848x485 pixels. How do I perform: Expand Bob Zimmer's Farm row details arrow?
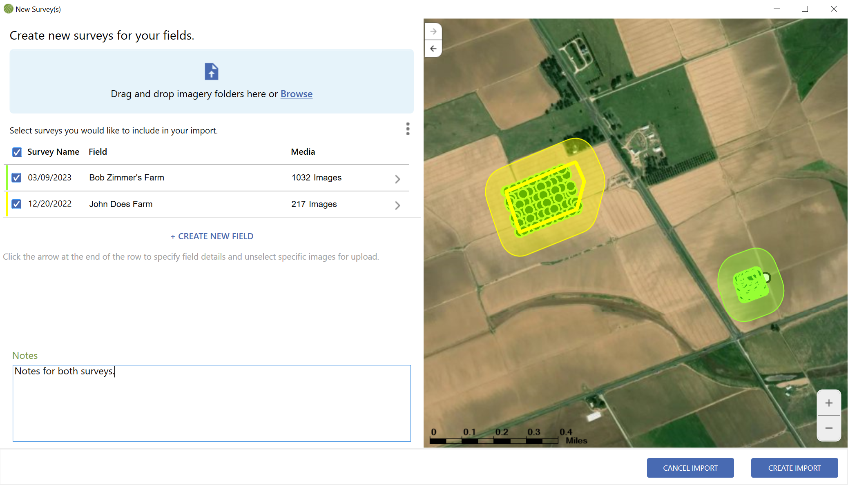point(397,179)
